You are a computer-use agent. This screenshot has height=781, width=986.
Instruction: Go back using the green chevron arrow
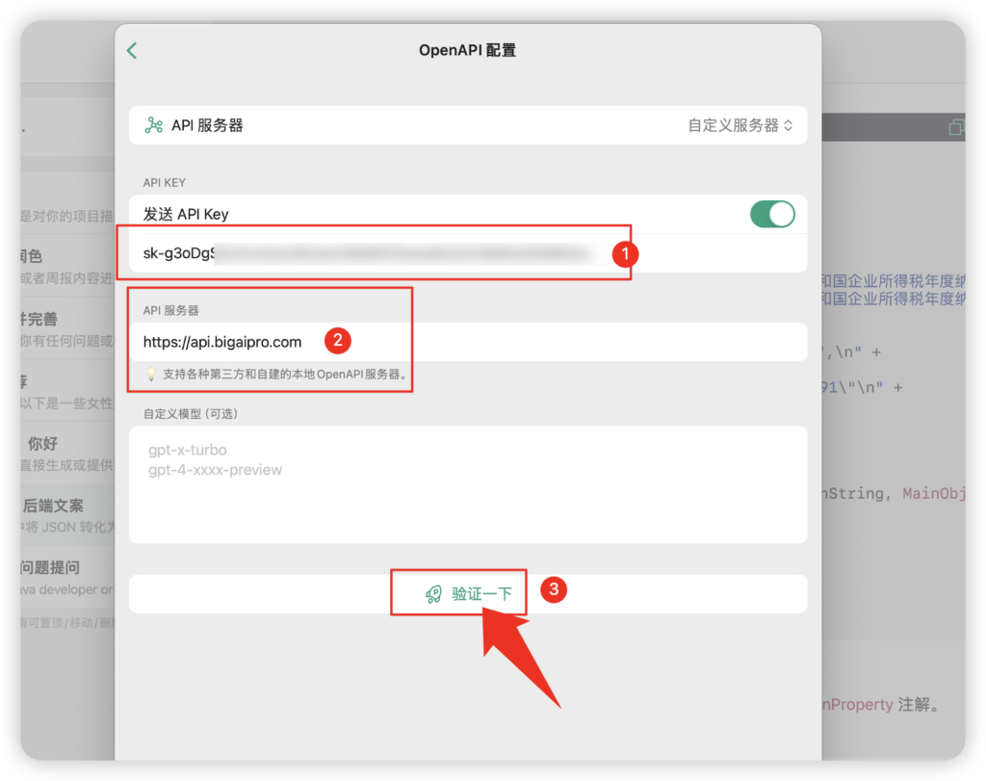pos(132,50)
